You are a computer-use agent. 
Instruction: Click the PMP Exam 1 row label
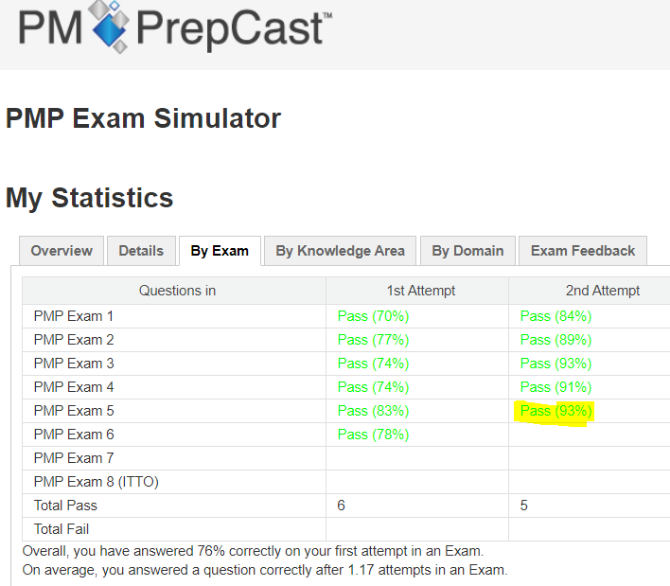point(74,316)
